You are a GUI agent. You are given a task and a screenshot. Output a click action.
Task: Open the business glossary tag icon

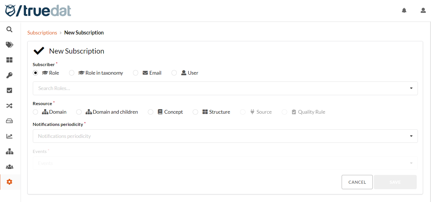(9, 45)
